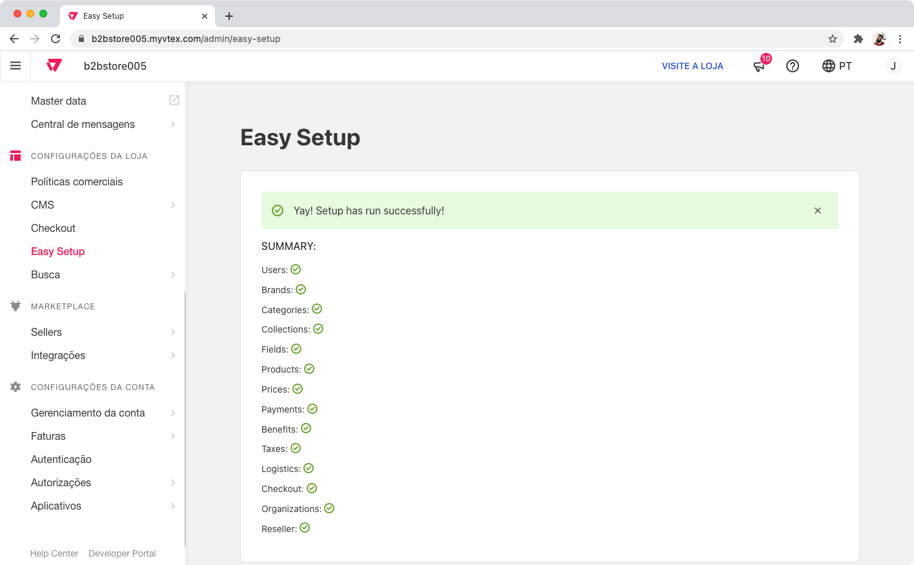
Task: Expand the Autorizações submenu chevron
Action: point(173,482)
